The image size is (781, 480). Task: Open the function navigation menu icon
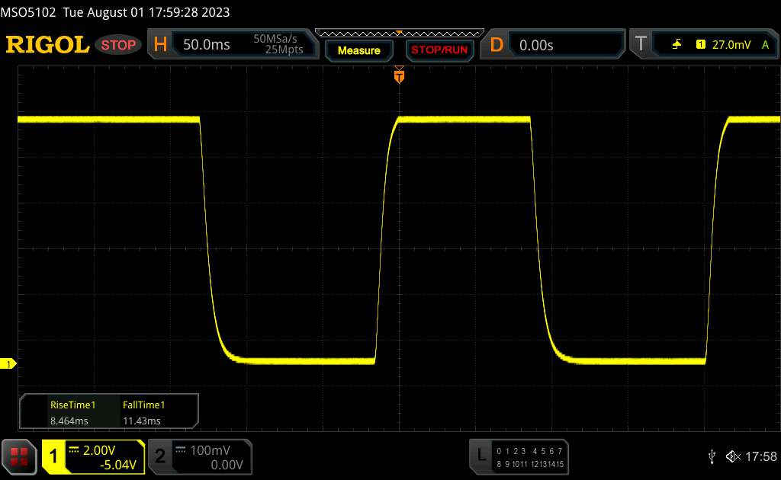(20, 456)
